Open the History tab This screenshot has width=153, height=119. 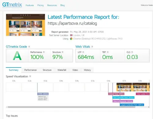coord(87,70)
